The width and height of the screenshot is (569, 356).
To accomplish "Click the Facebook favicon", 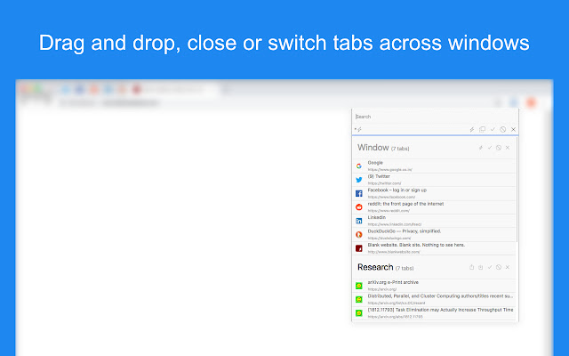I will (359, 194).
